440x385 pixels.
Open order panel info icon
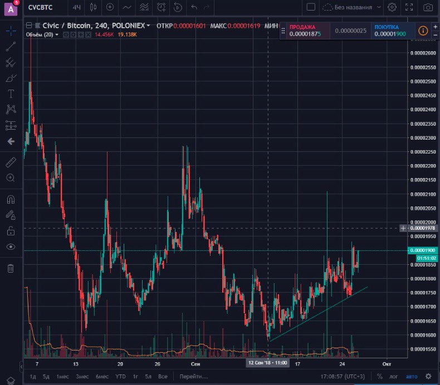pos(423,30)
